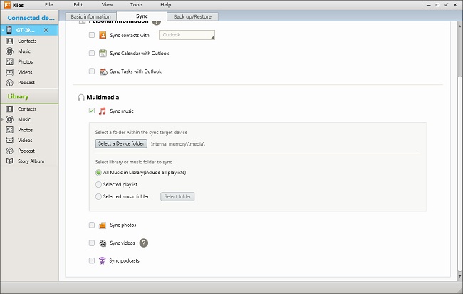The height and width of the screenshot is (294, 463).
Task: Open help for Sync videos
Action: 144,243
